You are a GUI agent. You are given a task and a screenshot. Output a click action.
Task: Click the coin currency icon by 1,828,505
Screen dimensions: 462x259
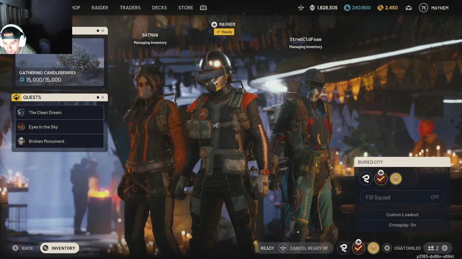click(x=312, y=8)
